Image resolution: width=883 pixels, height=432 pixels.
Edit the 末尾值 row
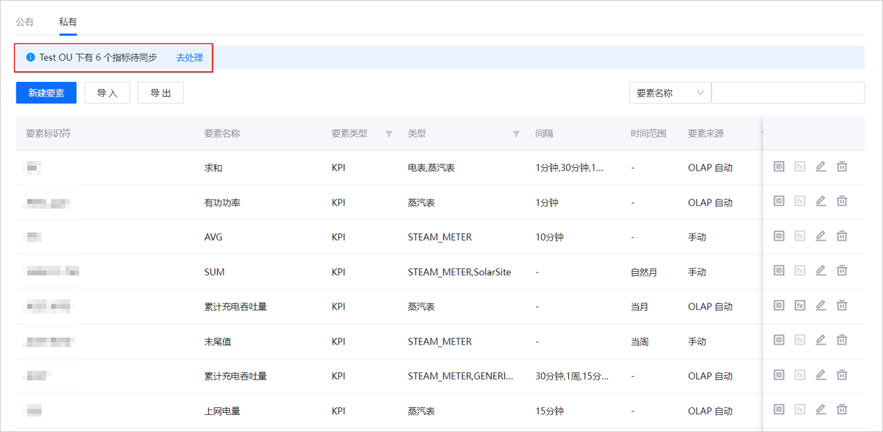pyautogui.click(x=820, y=341)
